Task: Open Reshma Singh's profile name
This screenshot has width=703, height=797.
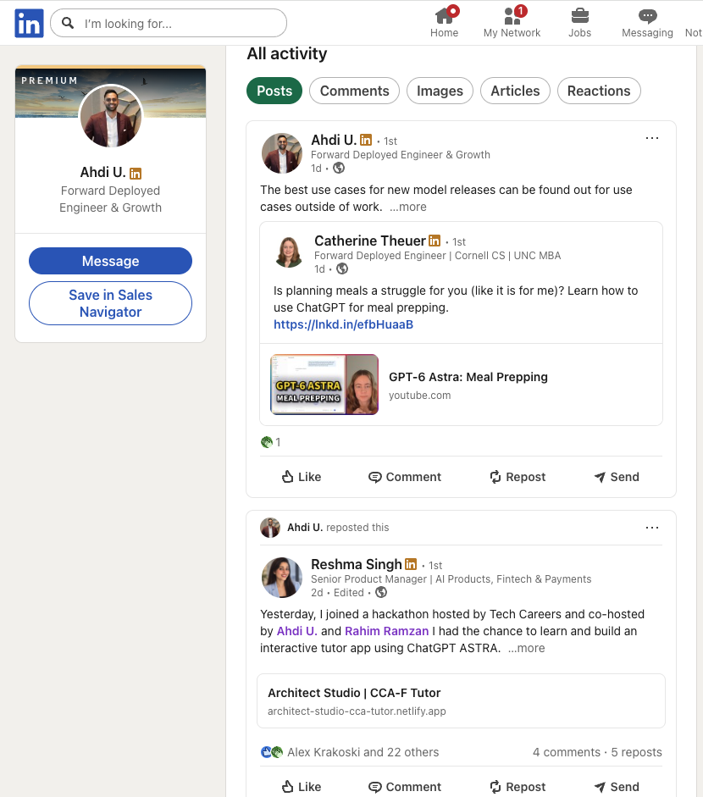Action: pyautogui.click(x=357, y=564)
